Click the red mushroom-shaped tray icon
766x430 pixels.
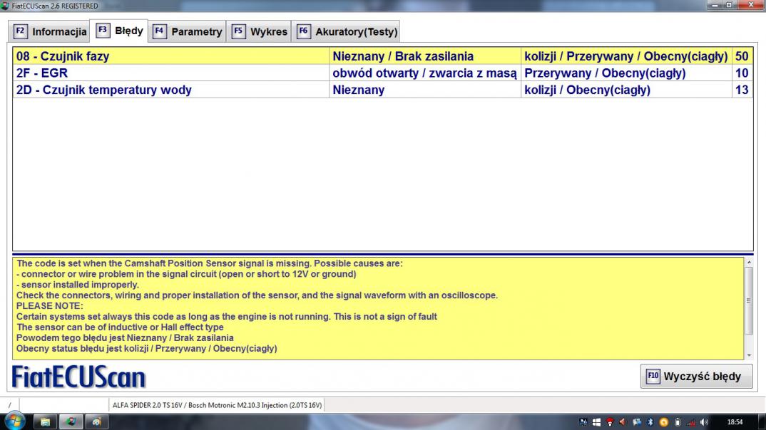(610, 422)
